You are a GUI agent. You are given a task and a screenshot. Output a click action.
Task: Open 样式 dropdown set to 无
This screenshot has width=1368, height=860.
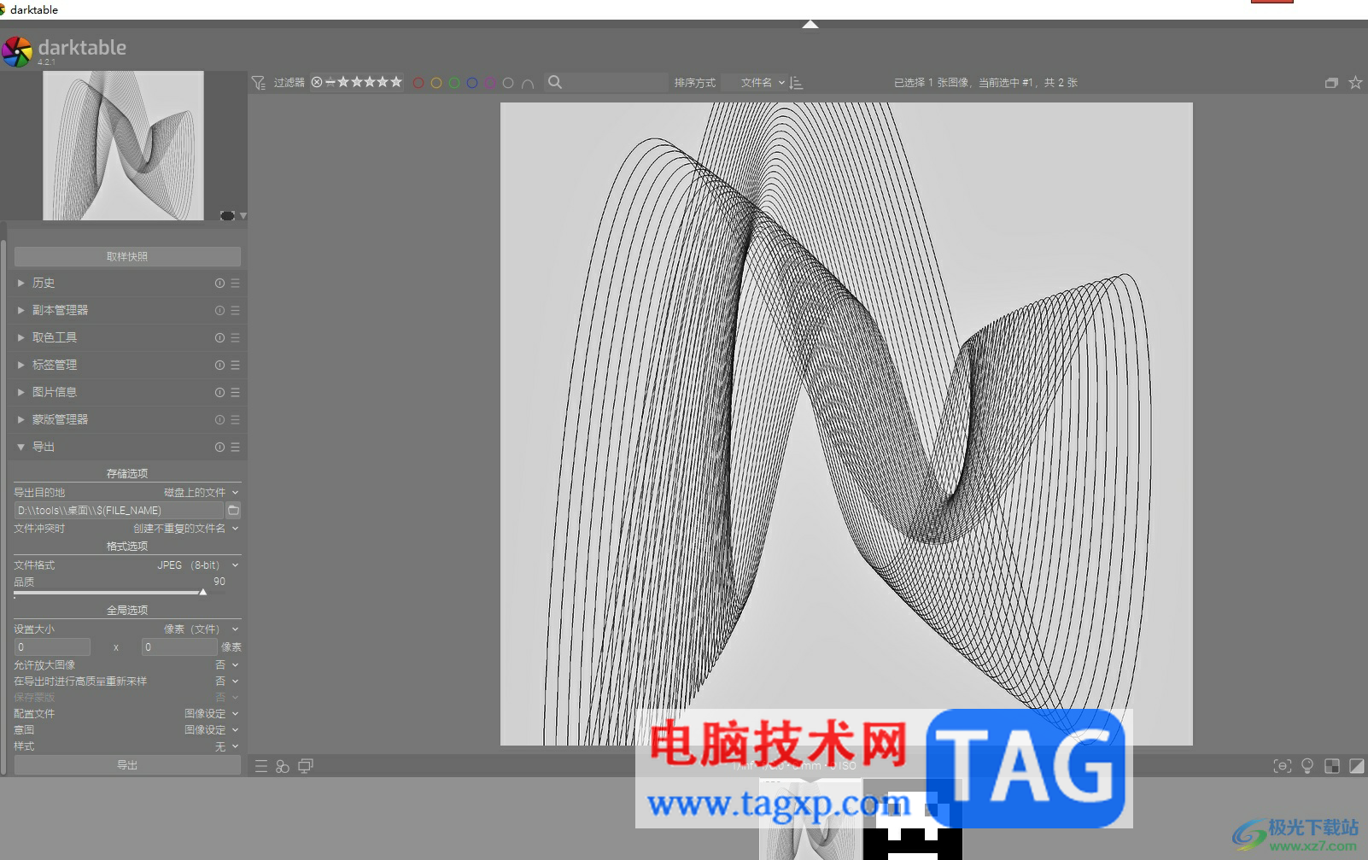(127, 746)
